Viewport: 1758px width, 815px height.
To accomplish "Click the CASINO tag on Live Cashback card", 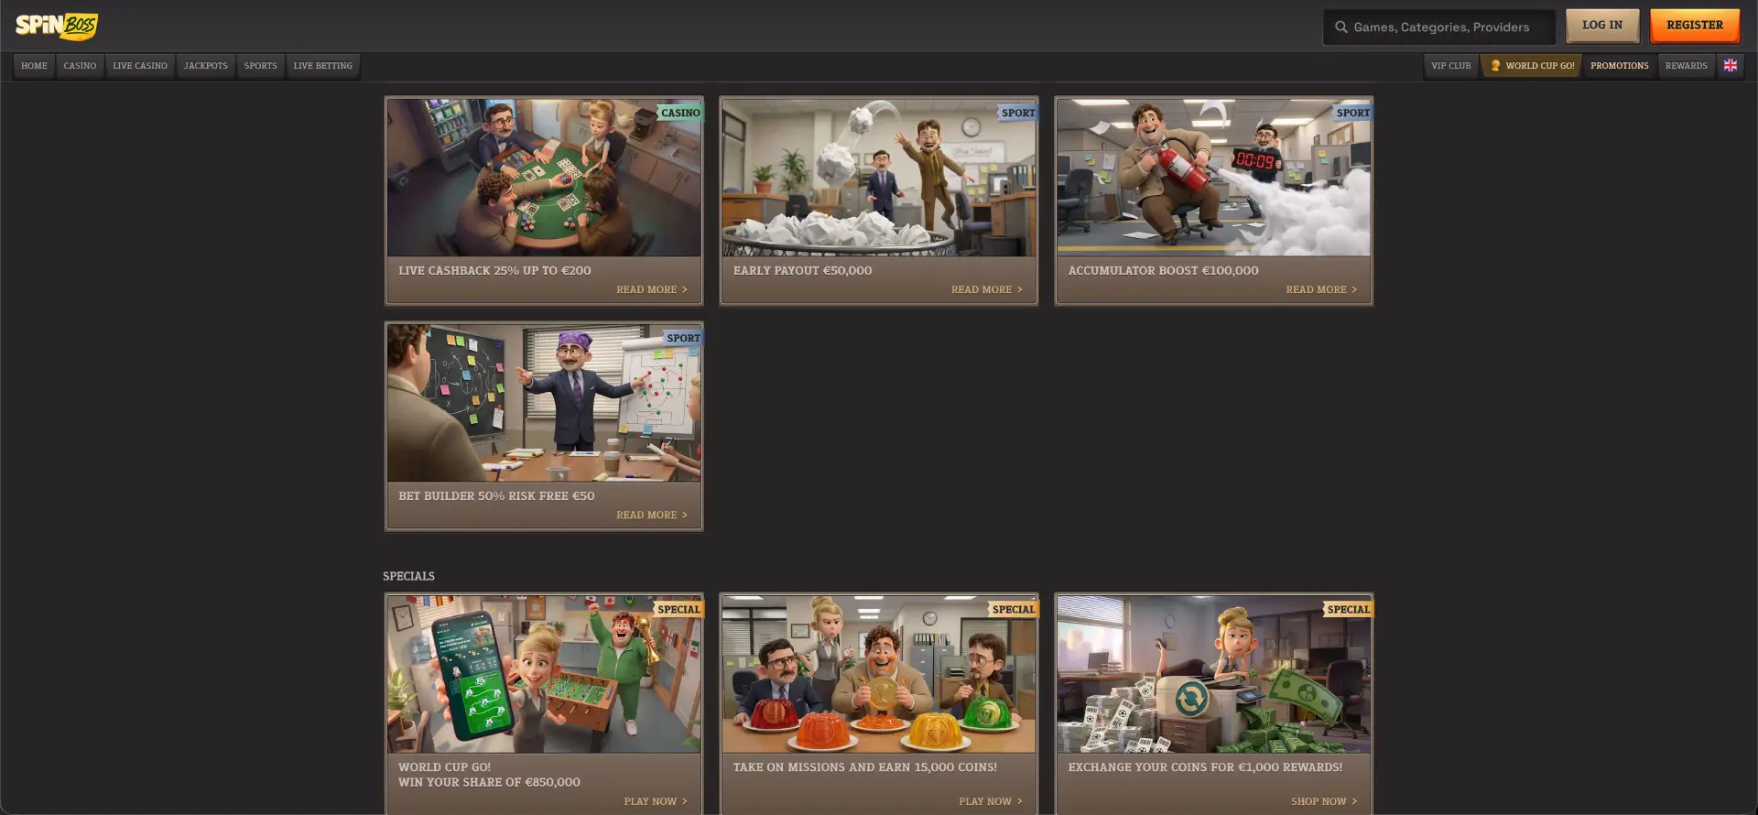I will tap(680, 113).
